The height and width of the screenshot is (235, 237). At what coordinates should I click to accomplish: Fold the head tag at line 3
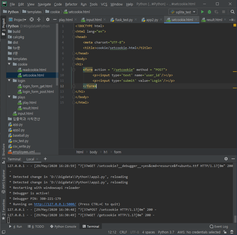74,37
